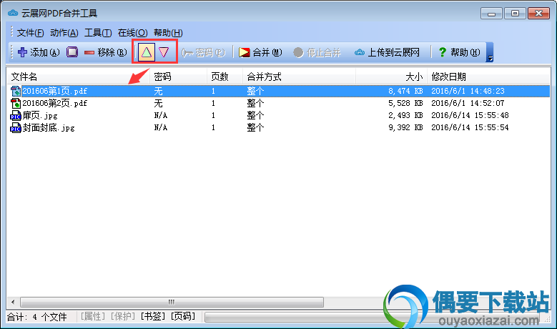Click the Password (密码) key button

203,53
